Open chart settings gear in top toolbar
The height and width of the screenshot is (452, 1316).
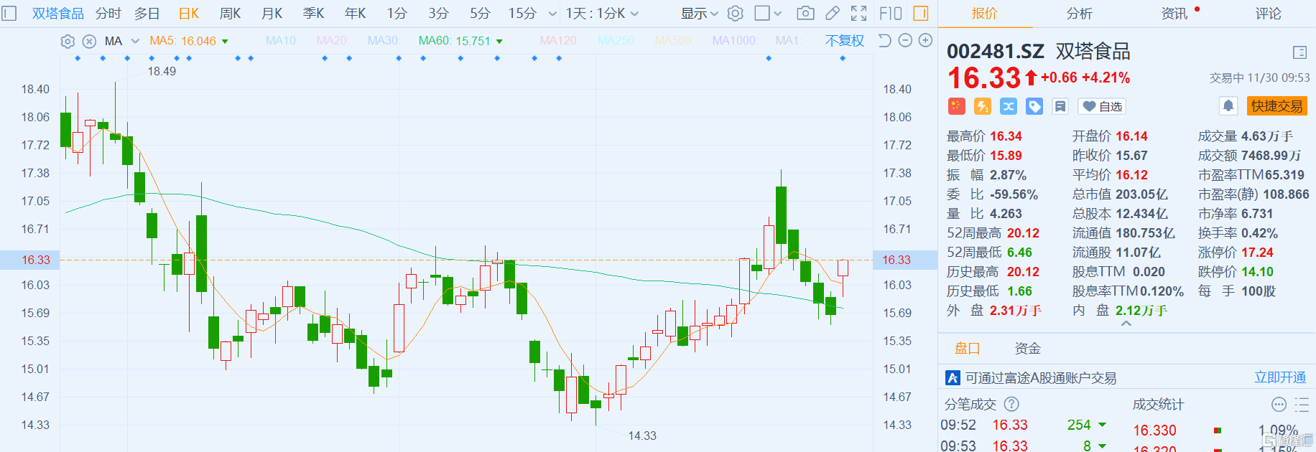[735, 14]
